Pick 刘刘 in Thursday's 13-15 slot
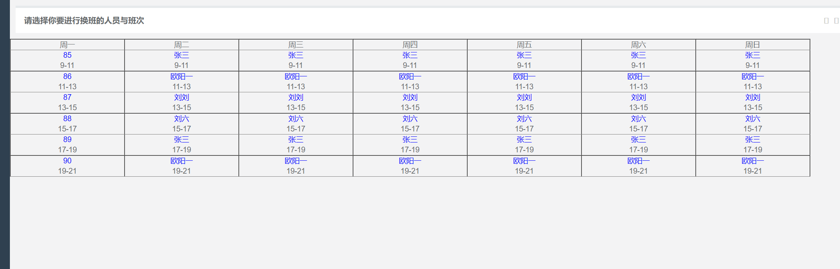This screenshot has width=840, height=269. click(x=410, y=97)
